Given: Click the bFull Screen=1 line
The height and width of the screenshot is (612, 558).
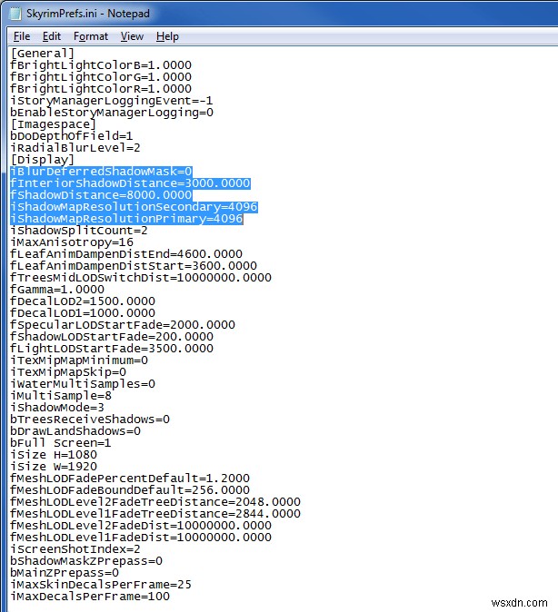Looking at the screenshot, I should pyautogui.click(x=61, y=443).
